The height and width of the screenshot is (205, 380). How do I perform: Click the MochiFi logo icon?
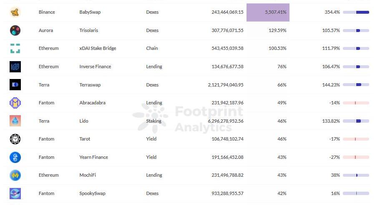click(x=15, y=175)
